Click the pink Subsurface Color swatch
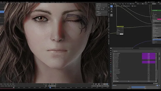 [159, 19]
